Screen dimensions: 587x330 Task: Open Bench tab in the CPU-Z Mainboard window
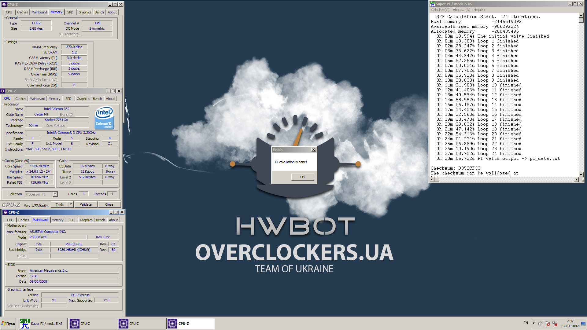[101, 220]
